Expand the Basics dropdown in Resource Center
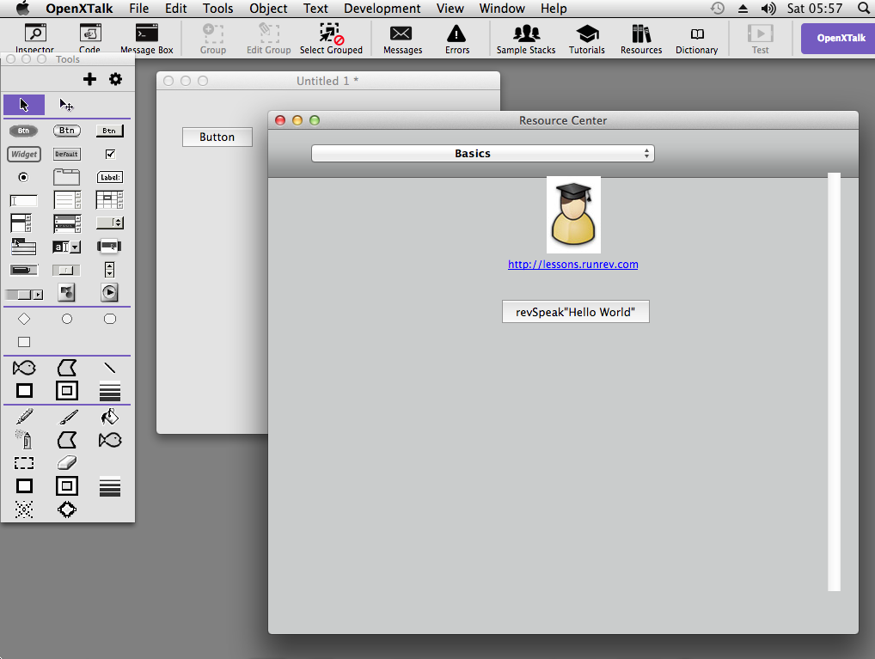 (x=483, y=154)
